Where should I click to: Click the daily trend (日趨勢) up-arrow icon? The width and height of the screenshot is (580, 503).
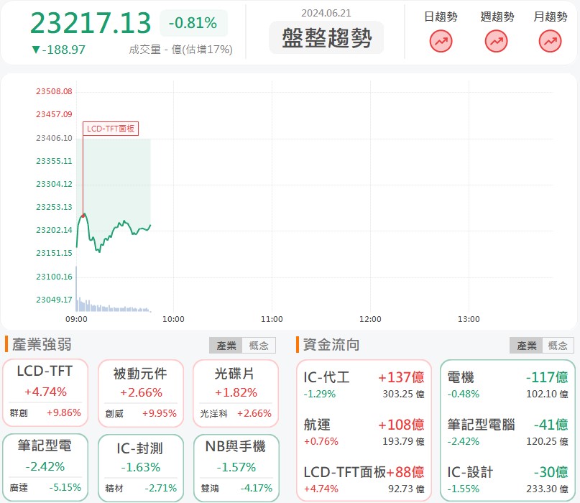(441, 41)
